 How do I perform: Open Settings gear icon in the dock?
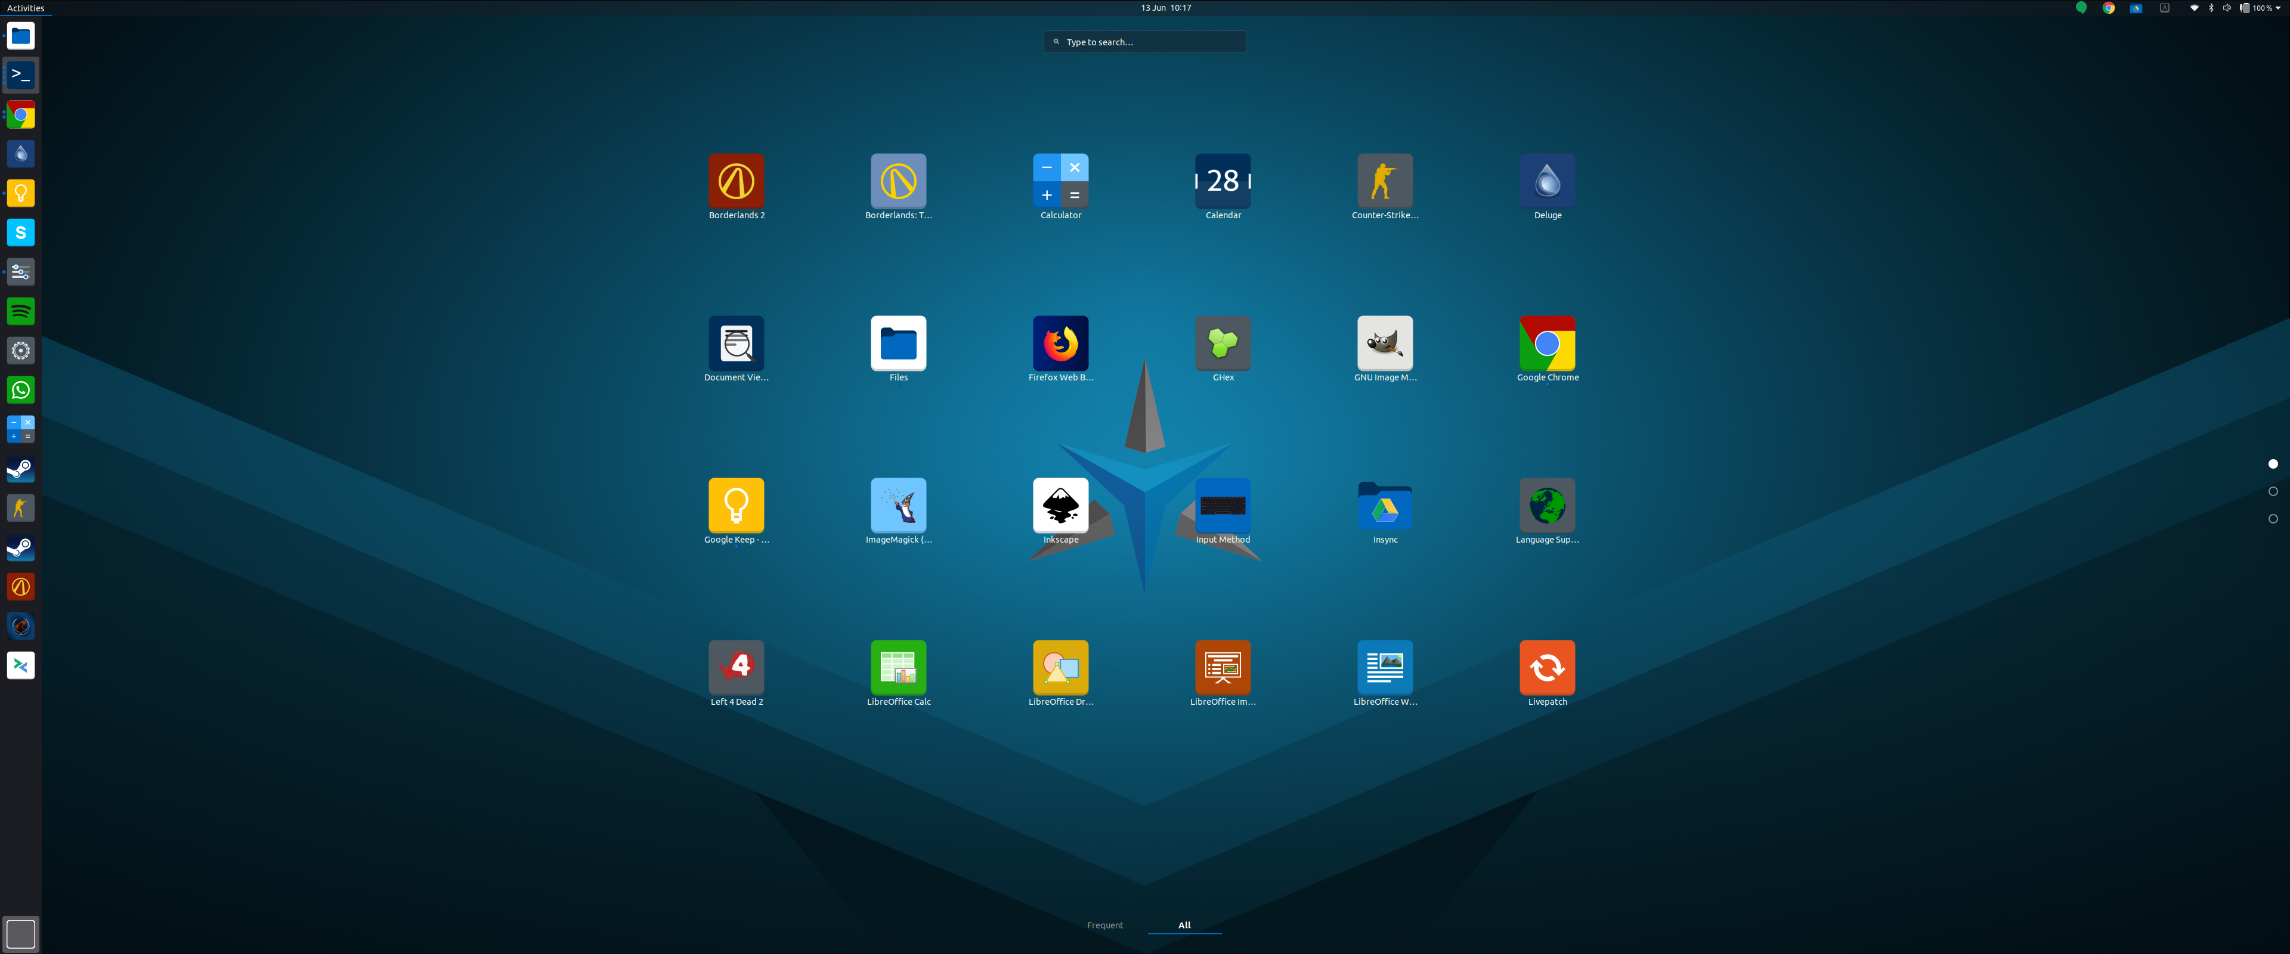(x=20, y=351)
